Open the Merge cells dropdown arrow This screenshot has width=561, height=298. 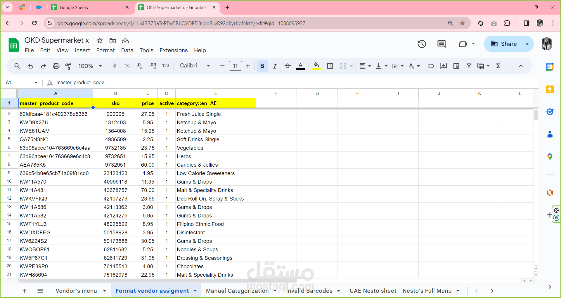pyautogui.click(x=352, y=66)
